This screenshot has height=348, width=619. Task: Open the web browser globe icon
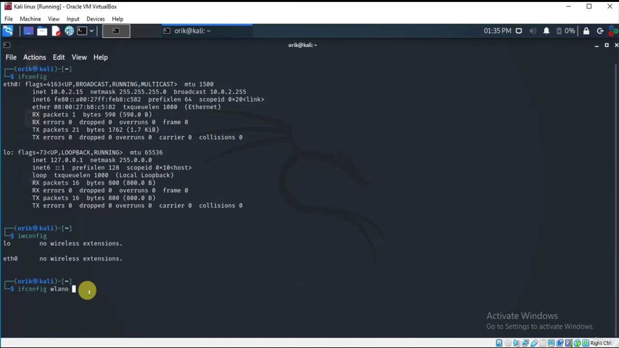tap(69, 31)
